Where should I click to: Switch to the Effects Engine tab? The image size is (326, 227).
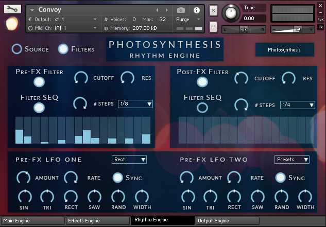[97, 221]
